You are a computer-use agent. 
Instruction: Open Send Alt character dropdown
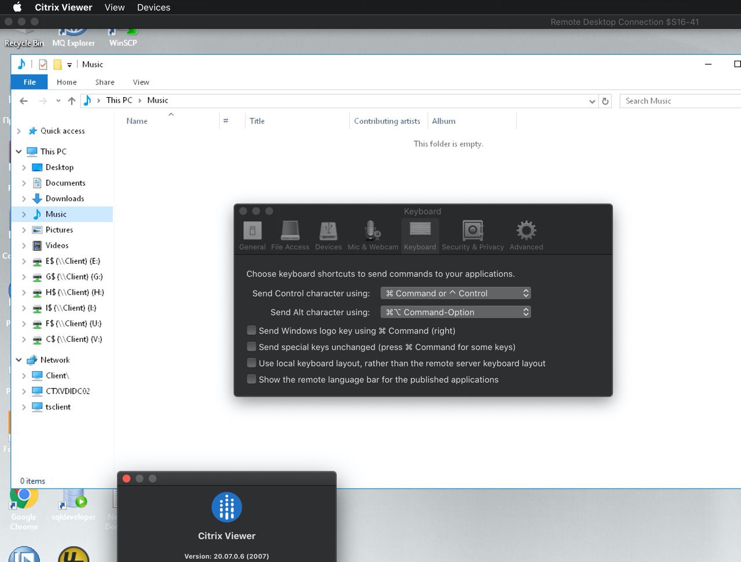pyautogui.click(x=456, y=312)
